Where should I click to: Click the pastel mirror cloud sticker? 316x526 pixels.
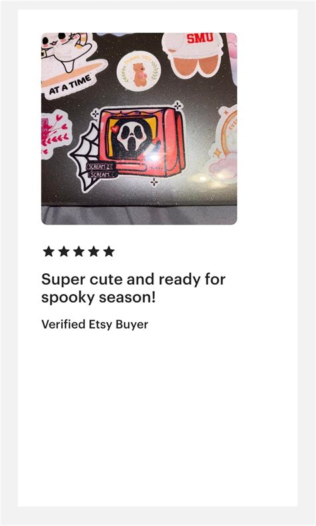[225, 145]
